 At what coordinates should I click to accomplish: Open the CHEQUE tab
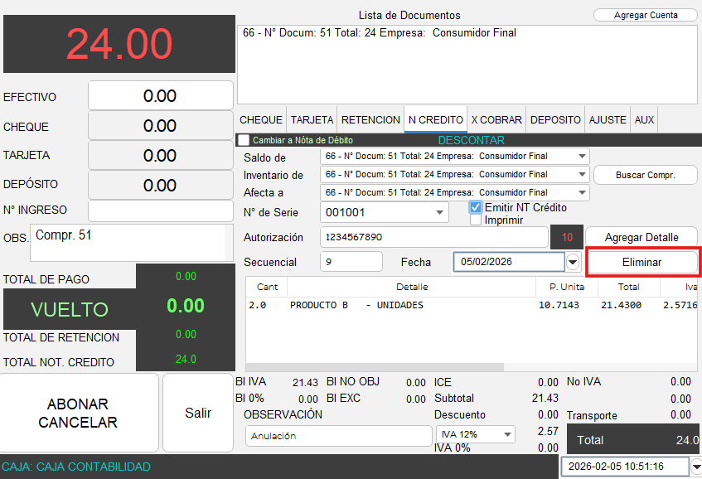tap(261, 120)
